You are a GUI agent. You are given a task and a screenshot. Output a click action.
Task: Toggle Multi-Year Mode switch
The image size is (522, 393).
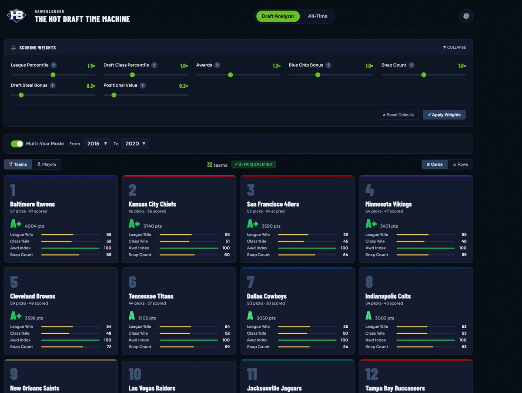click(x=17, y=144)
